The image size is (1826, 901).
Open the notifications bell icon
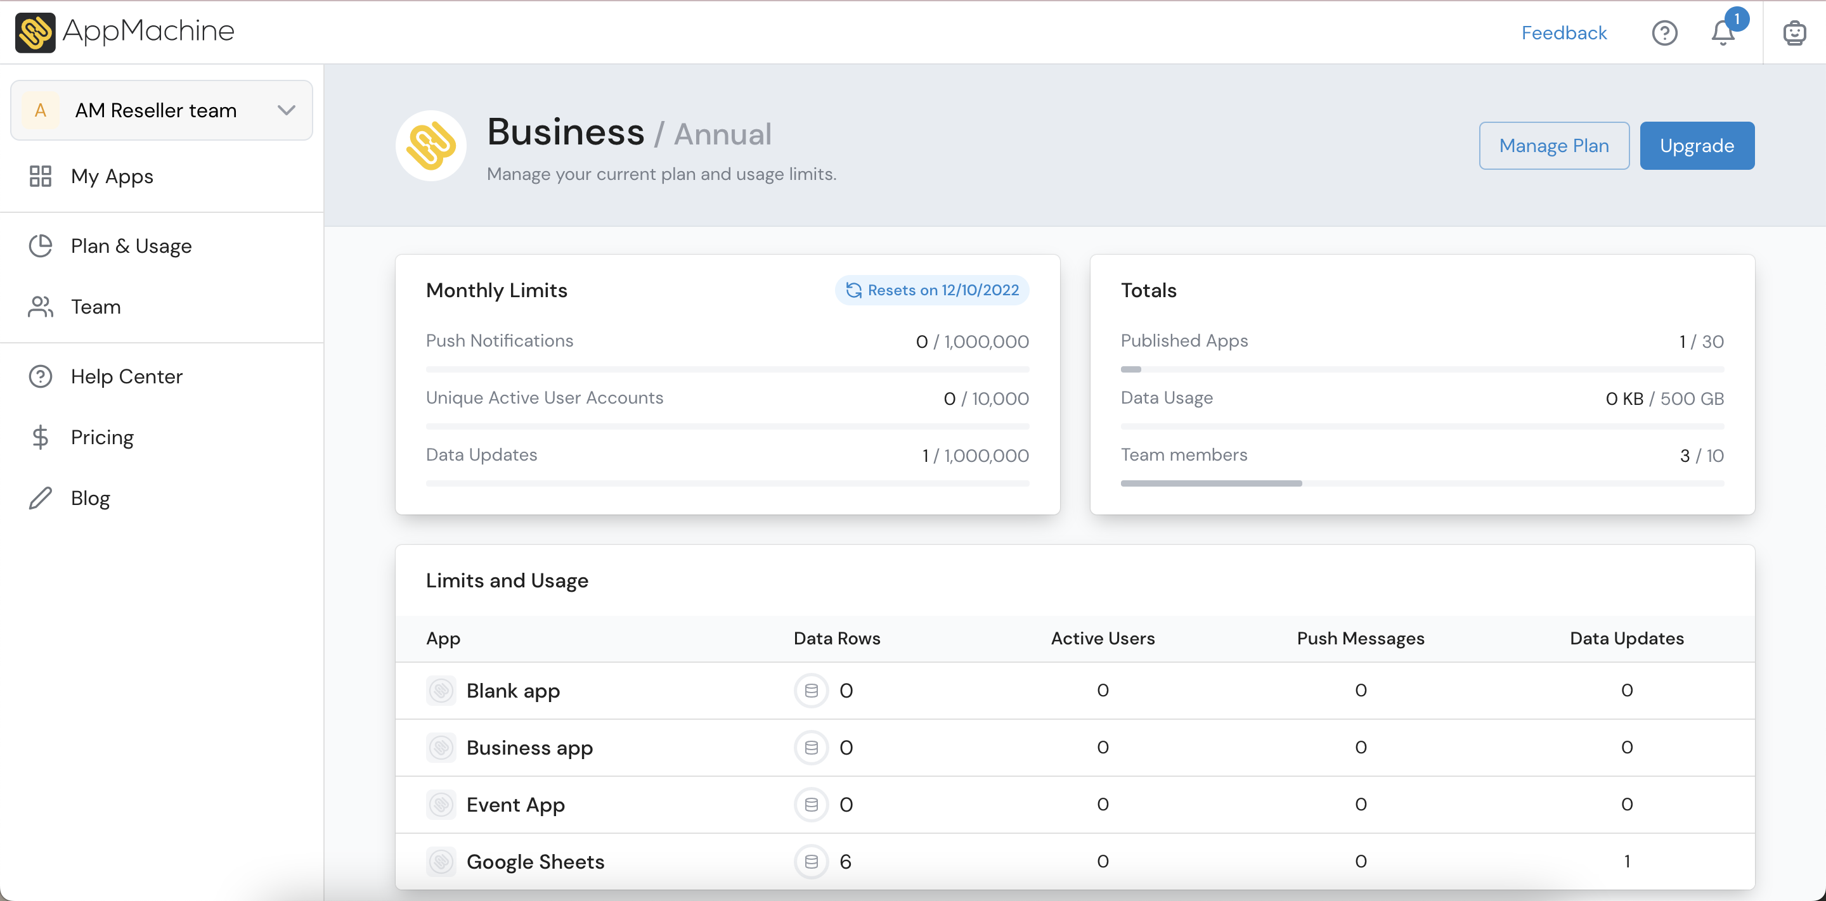[x=1723, y=32]
